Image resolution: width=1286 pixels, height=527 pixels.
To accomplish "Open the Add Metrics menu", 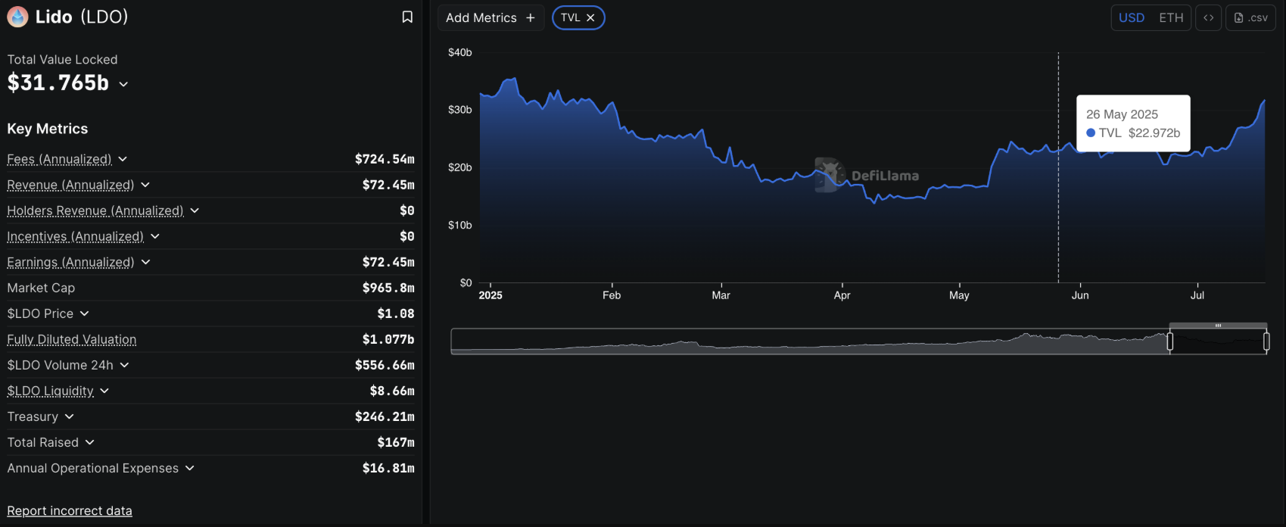I will tap(481, 17).
